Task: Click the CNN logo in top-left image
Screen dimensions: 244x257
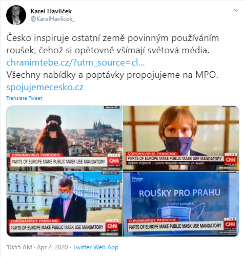Action: tap(114, 161)
